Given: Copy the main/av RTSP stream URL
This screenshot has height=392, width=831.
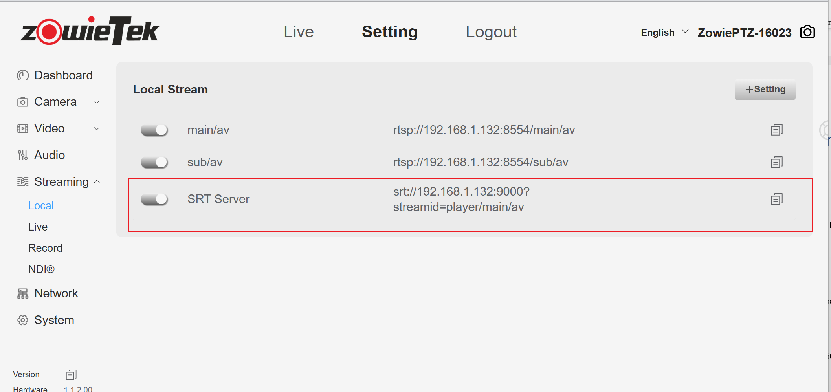Looking at the screenshot, I should pos(776,130).
